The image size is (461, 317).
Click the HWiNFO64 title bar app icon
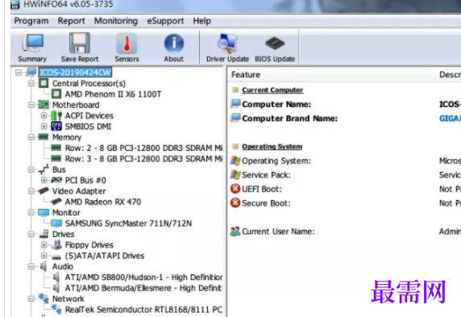pyautogui.click(x=15, y=4)
